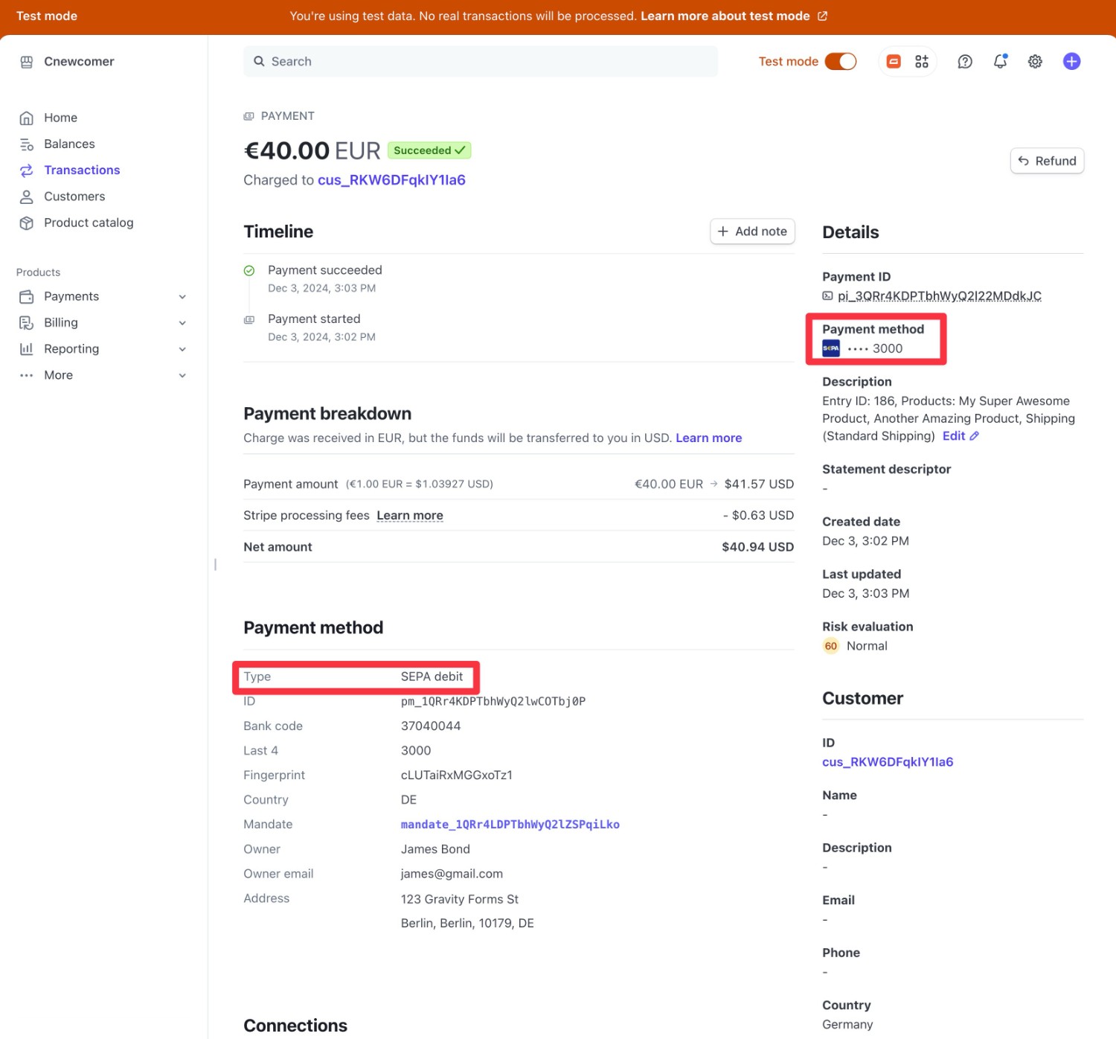Image resolution: width=1116 pixels, height=1039 pixels.
Task: Click the external link icon in test banner
Action: (x=822, y=16)
